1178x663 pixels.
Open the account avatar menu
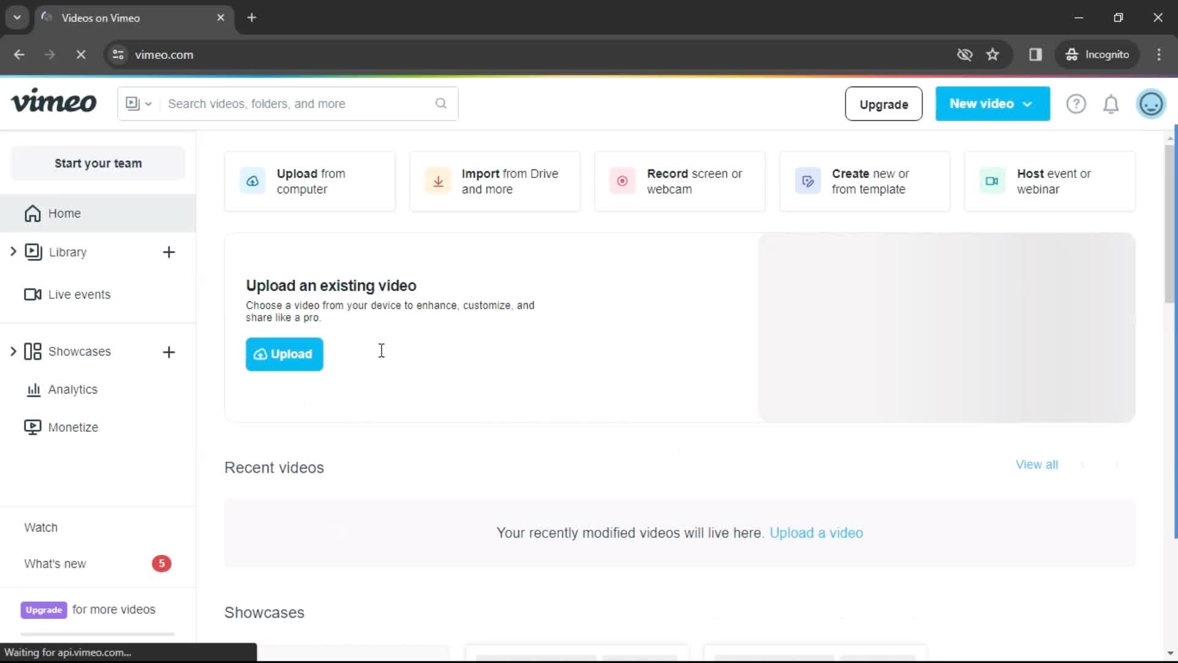1151,104
